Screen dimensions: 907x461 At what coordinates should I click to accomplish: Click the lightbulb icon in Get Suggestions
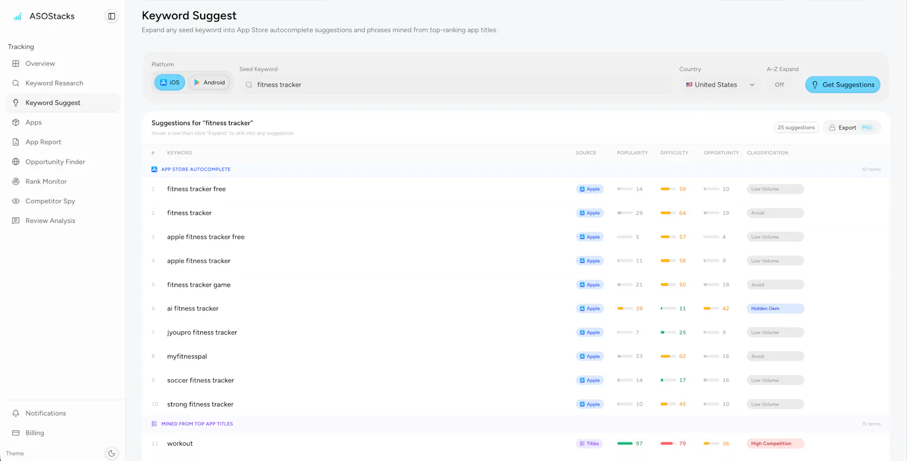tap(815, 85)
